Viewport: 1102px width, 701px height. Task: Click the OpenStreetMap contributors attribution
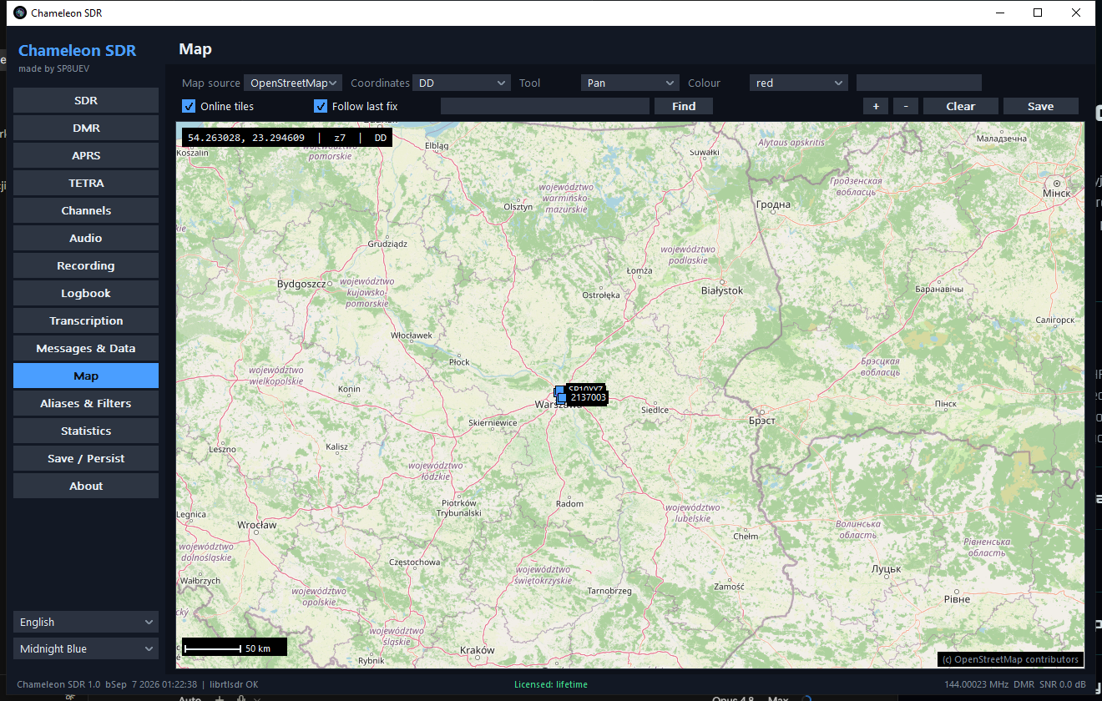(x=1010, y=659)
